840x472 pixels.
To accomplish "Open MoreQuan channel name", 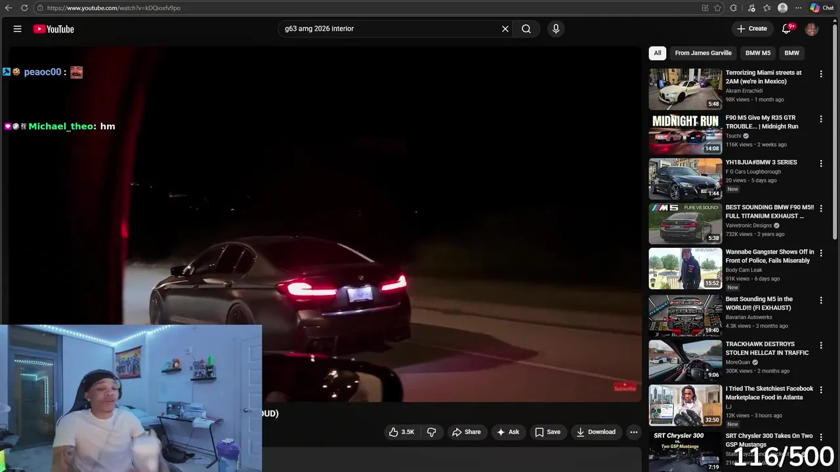I will click(739, 362).
